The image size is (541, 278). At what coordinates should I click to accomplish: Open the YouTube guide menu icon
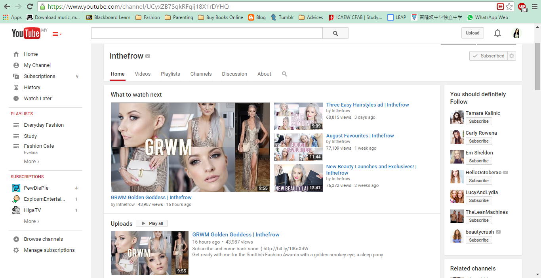pyautogui.click(x=57, y=34)
